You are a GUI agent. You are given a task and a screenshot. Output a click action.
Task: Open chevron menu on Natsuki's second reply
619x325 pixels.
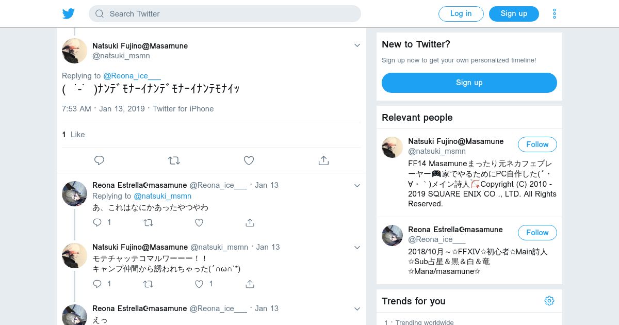(357, 247)
